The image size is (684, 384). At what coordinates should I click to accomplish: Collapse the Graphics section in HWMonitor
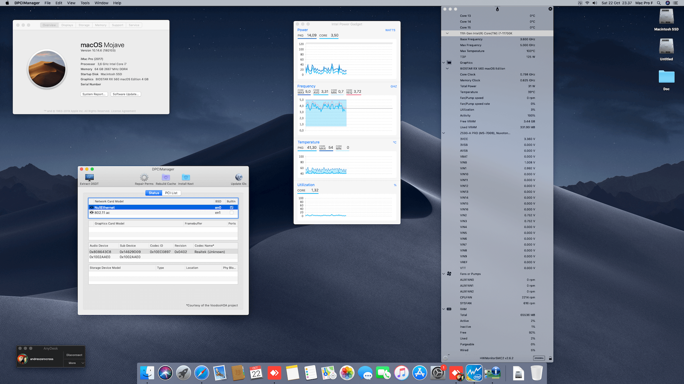pos(444,63)
